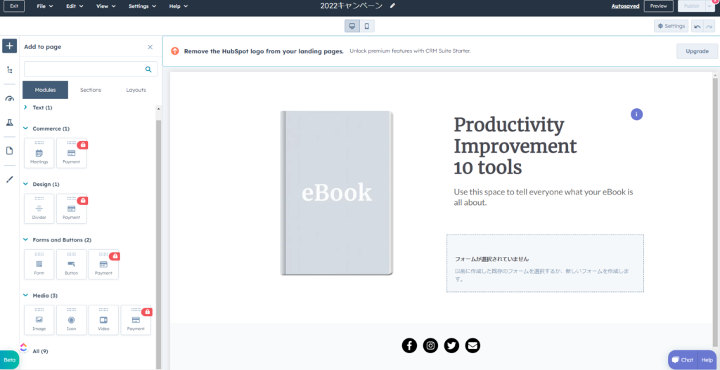Open the page structure tree icon
The width and height of the screenshot is (720, 370).
(9, 70)
